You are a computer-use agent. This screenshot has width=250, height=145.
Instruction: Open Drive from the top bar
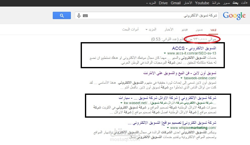click(x=163, y=3)
